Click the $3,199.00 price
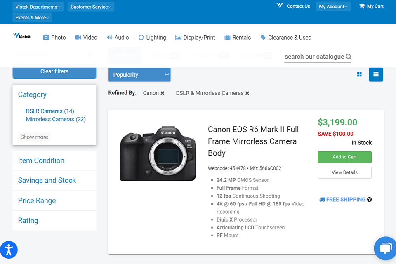Viewport: 396px width, 264px height. (x=337, y=122)
